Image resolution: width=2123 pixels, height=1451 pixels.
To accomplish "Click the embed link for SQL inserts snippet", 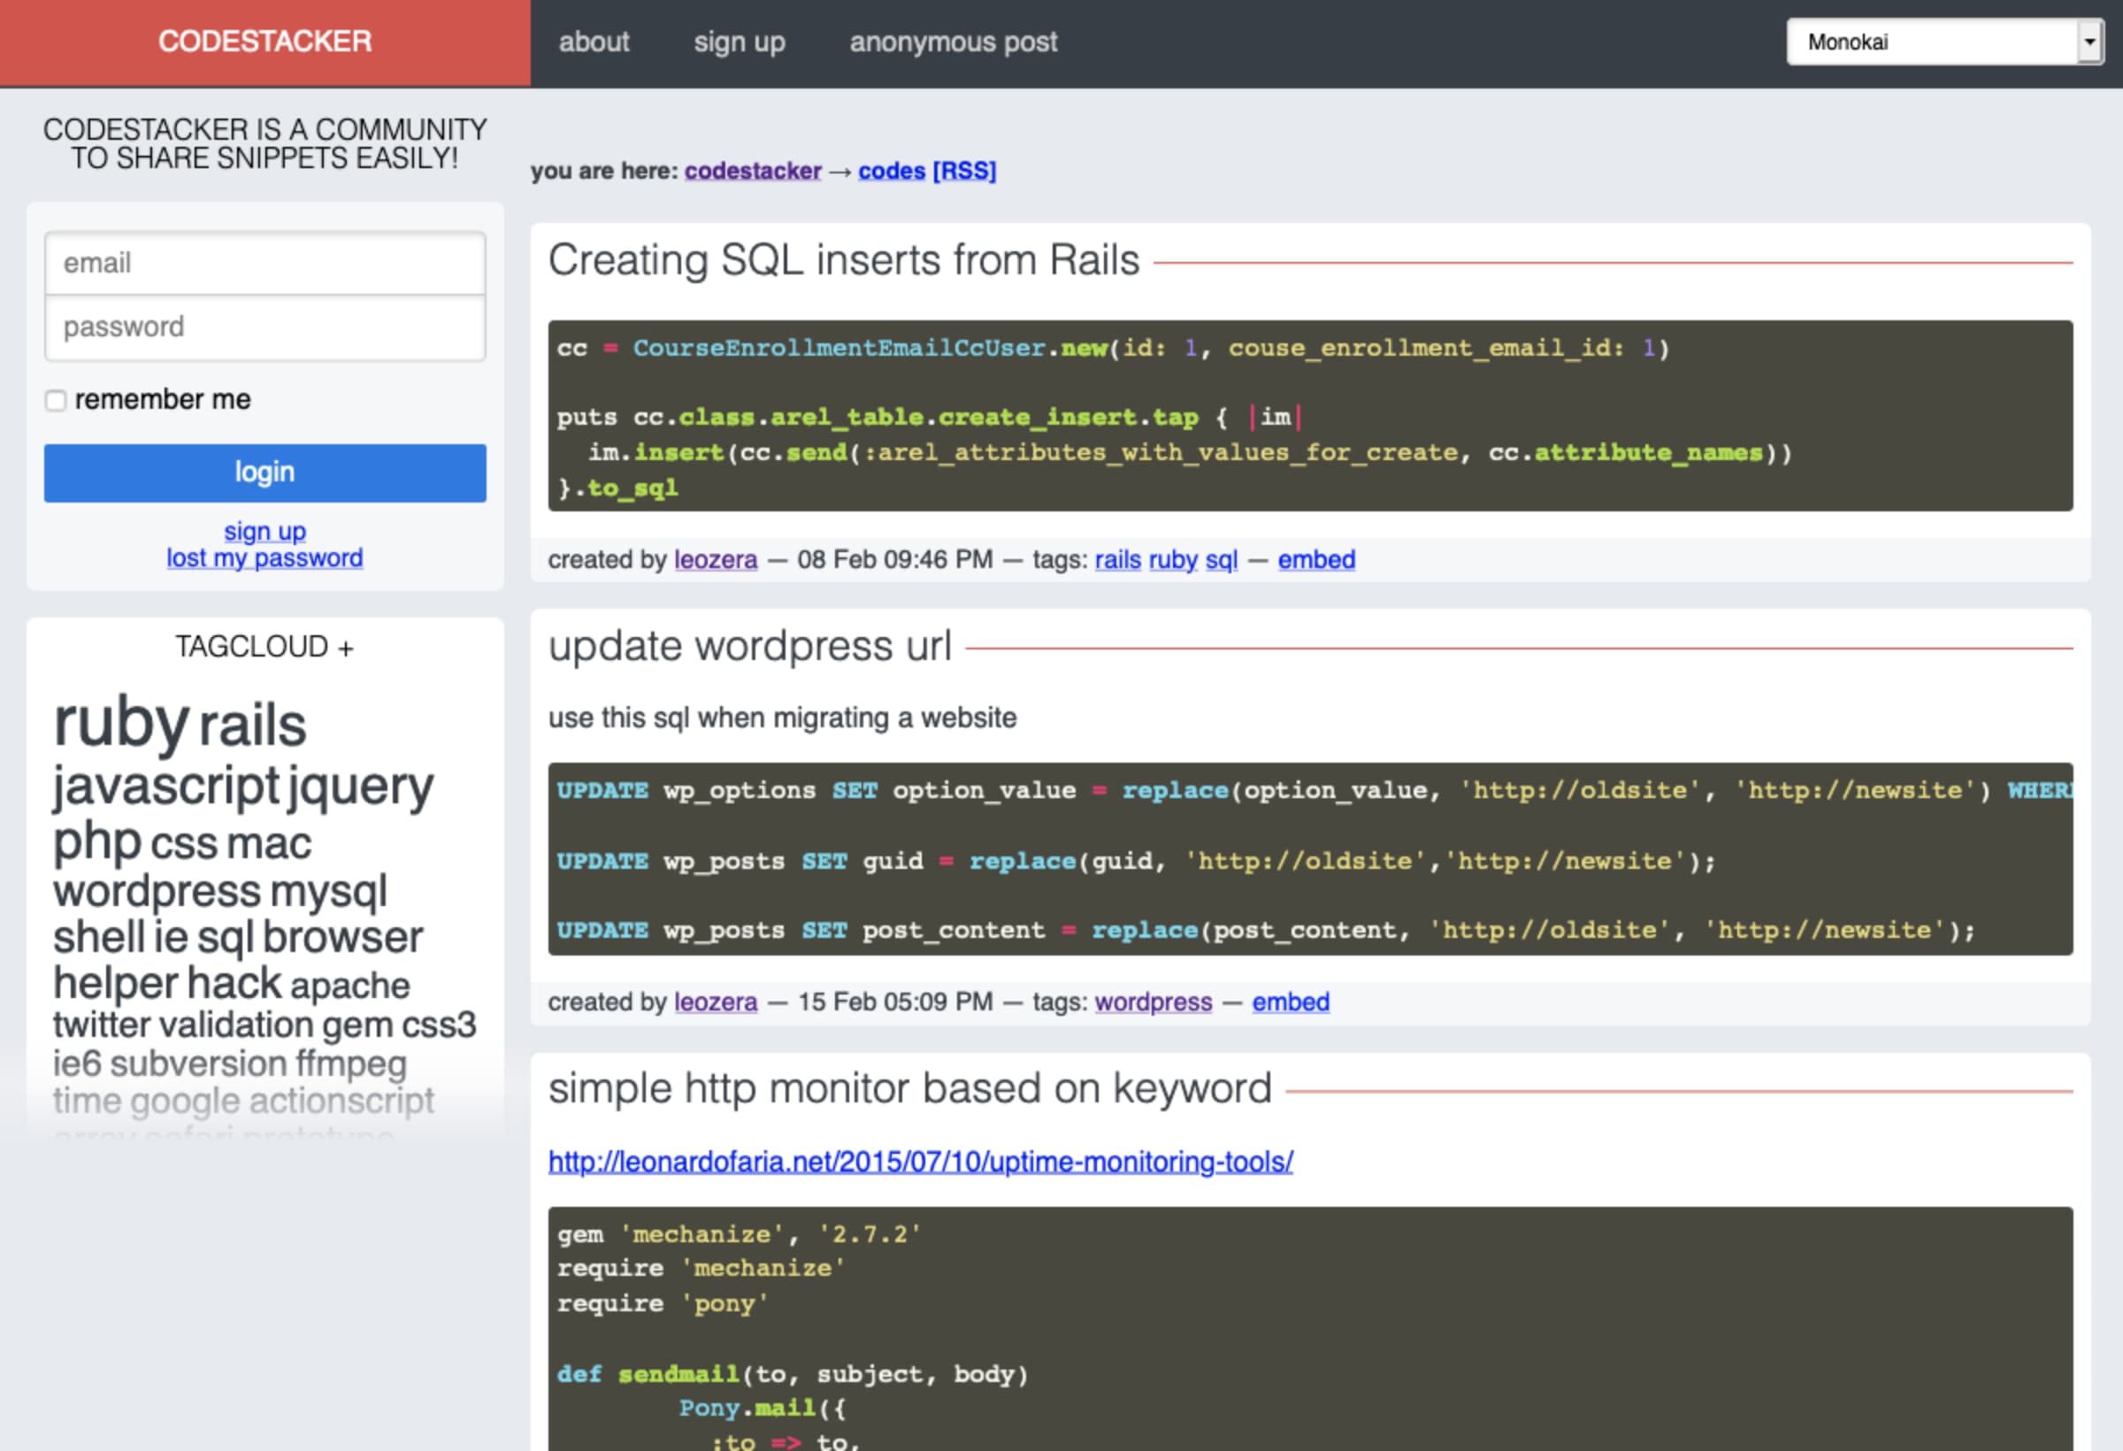I will [x=1318, y=560].
